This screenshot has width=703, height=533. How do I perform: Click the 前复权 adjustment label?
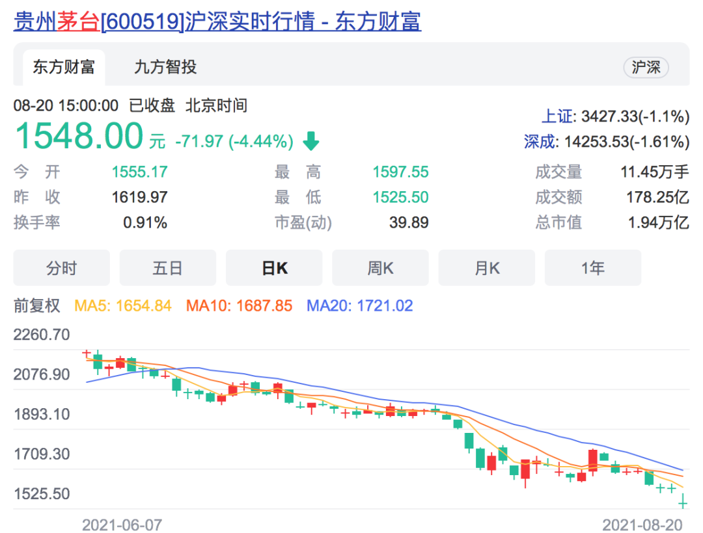[37, 305]
